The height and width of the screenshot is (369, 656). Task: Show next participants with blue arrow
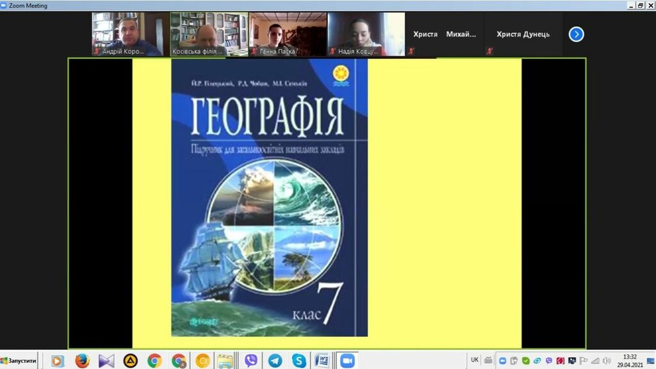tap(576, 35)
